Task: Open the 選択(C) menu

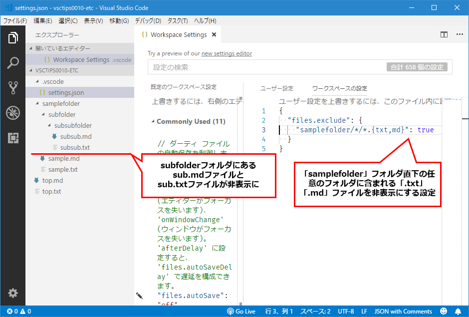Action: coord(68,20)
